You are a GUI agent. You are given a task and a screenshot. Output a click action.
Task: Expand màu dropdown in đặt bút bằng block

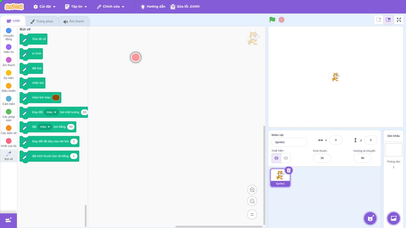[x=45, y=127]
